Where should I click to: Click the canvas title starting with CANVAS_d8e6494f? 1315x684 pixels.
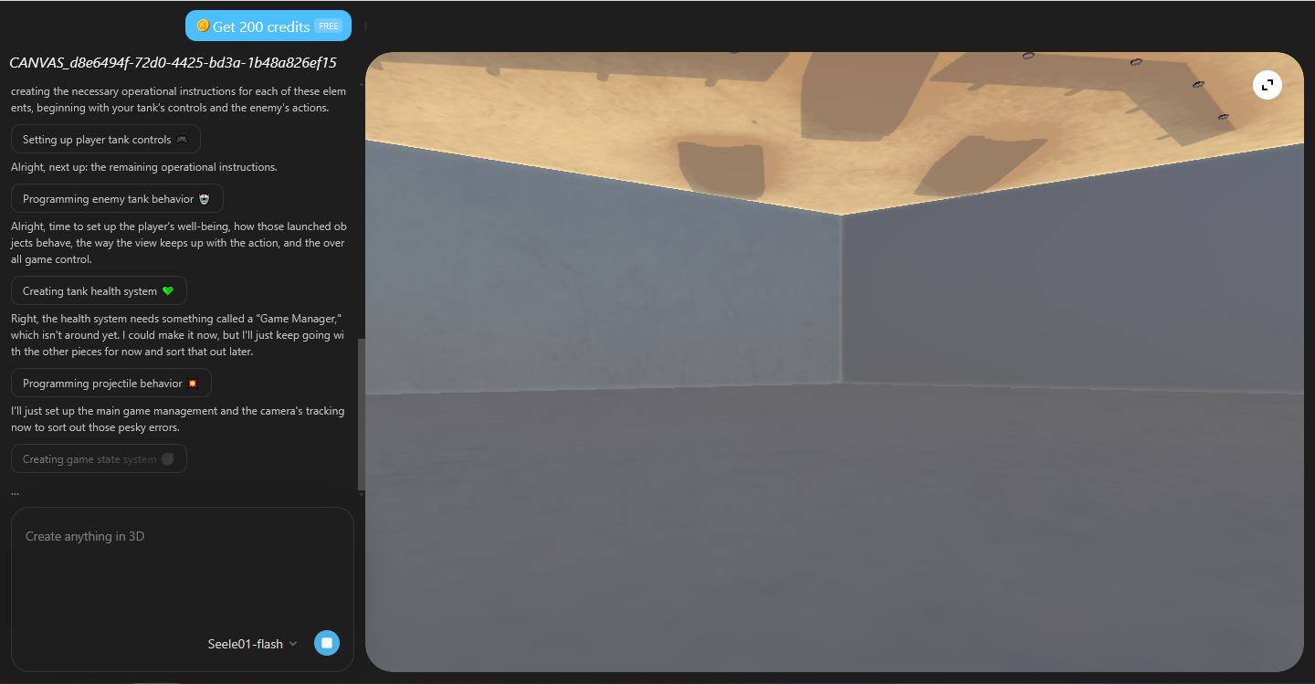tap(174, 63)
